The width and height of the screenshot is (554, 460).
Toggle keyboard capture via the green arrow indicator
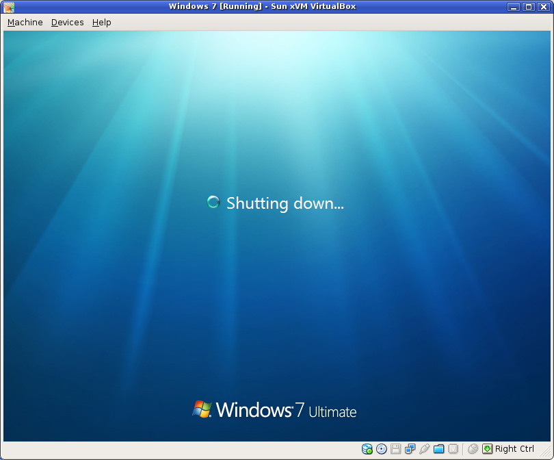click(488, 449)
